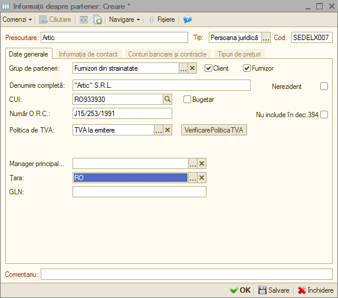The image size is (338, 298).
Task: Toggle the Furnizor checkbox
Action: (247, 68)
